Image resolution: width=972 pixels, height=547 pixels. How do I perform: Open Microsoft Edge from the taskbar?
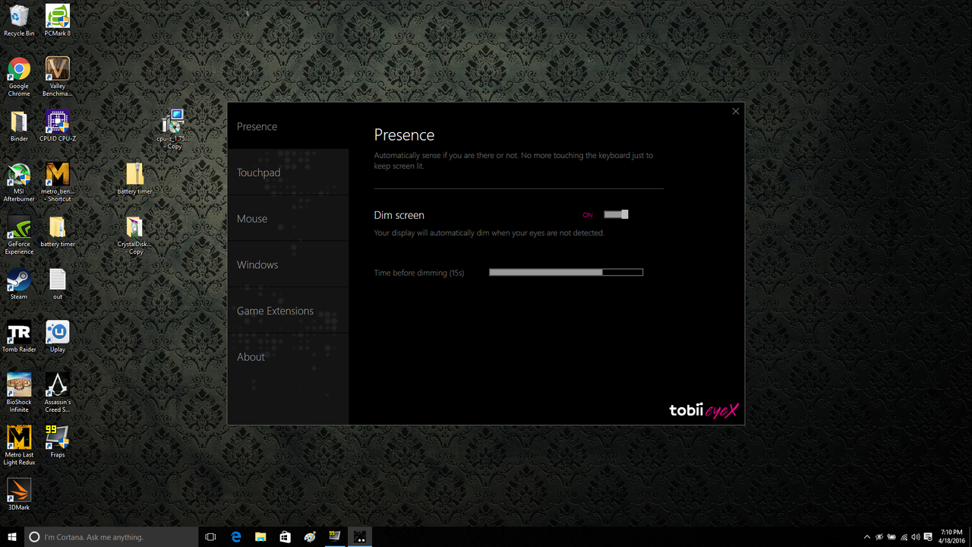(x=236, y=537)
